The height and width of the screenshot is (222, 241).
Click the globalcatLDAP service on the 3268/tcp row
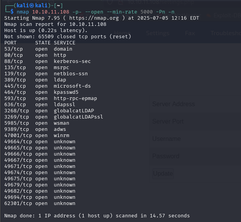[74, 111]
